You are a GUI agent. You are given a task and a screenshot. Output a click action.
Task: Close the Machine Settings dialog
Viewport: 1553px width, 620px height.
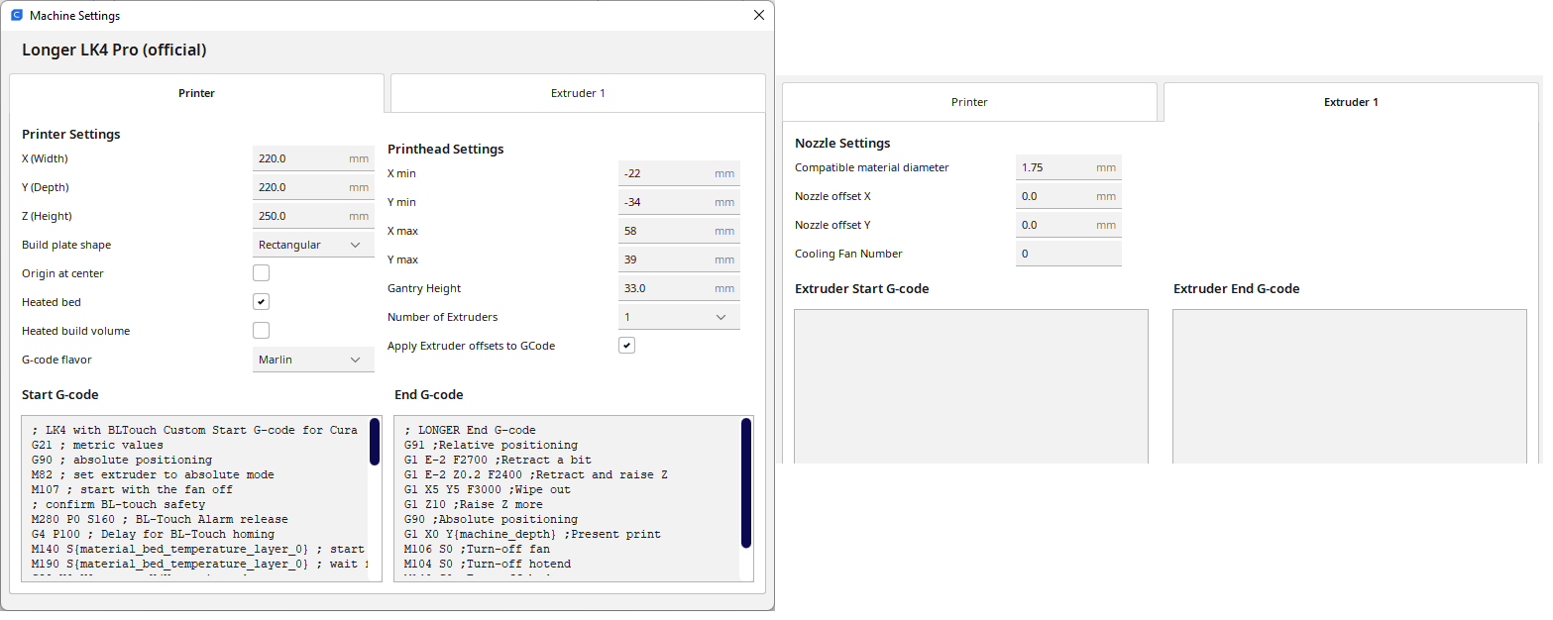tap(758, 16)
